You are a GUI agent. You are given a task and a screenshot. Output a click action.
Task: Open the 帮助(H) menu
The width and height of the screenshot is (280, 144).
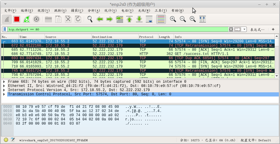click(178, 10)
